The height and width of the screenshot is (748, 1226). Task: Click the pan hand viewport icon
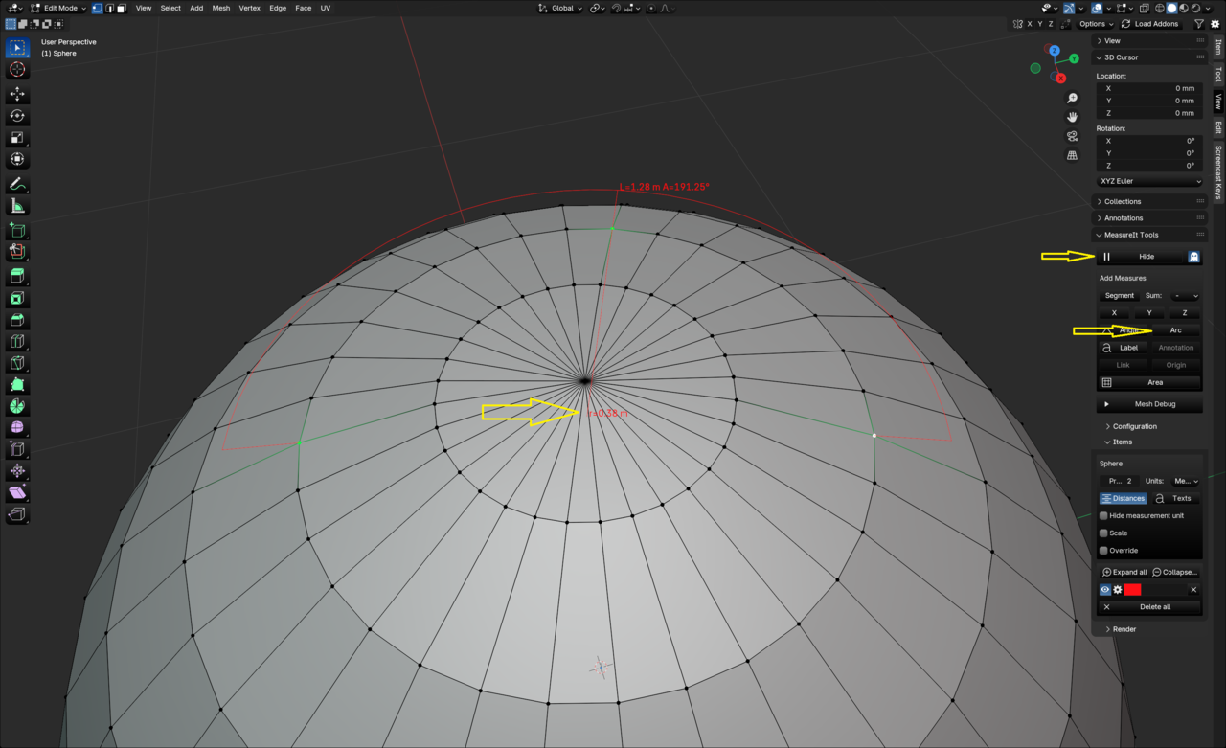(1073, 117)
